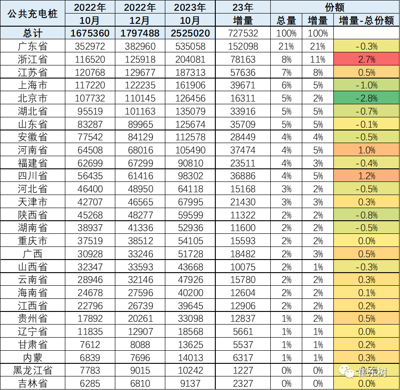Select total value 1675360

[x=90, y=33]
